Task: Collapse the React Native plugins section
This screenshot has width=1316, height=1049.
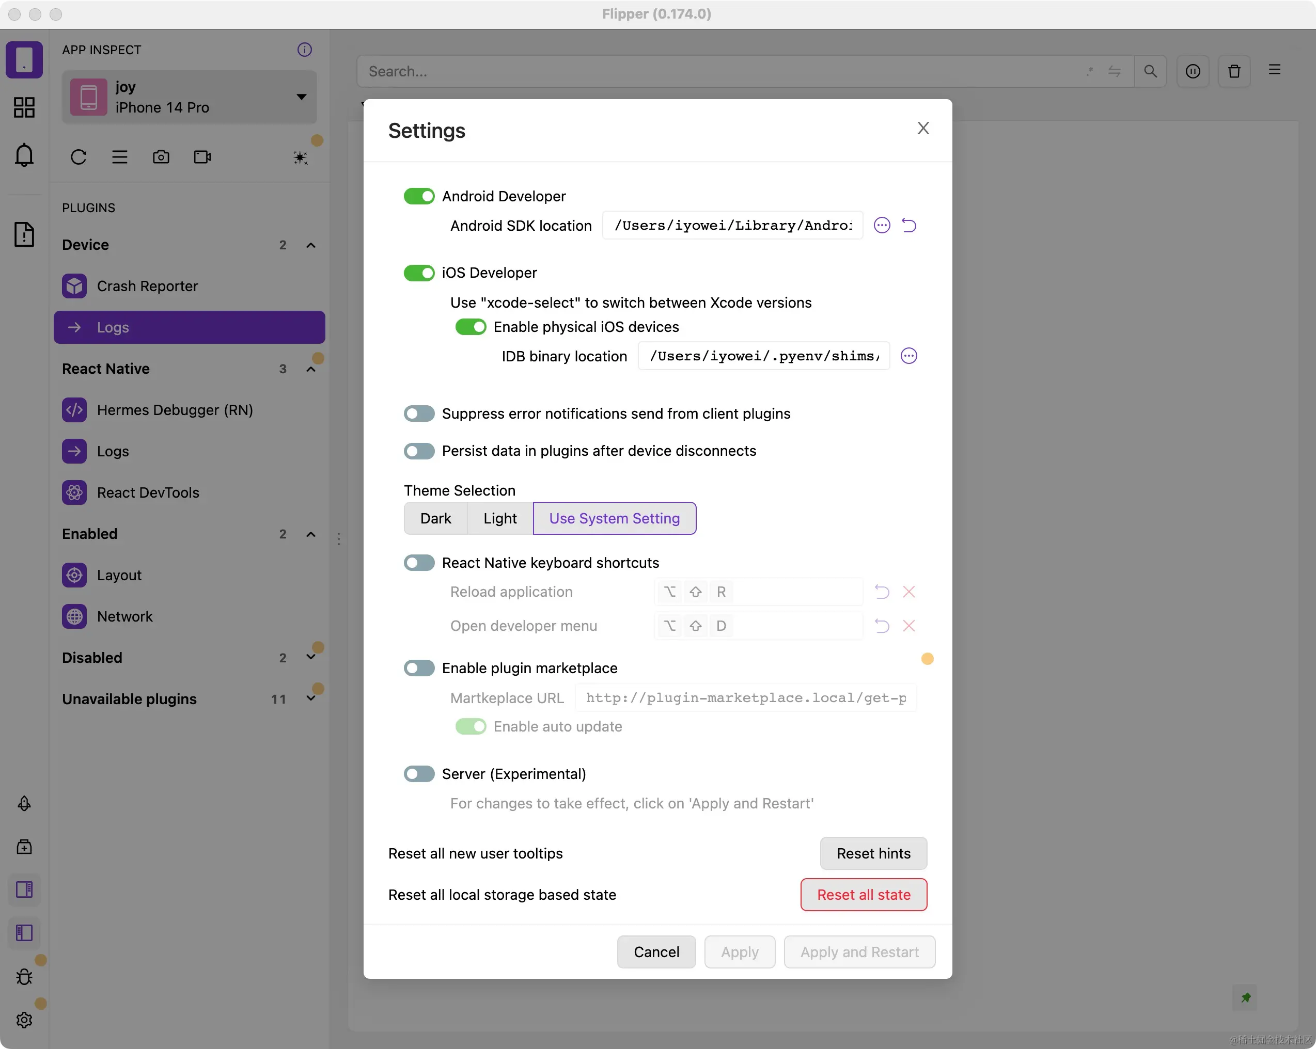Action: pyautogui.click(x=311, y=369)
